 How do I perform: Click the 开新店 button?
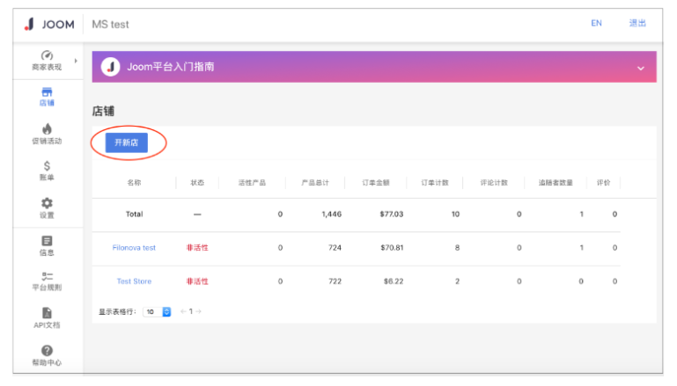[x=127, y=142]
